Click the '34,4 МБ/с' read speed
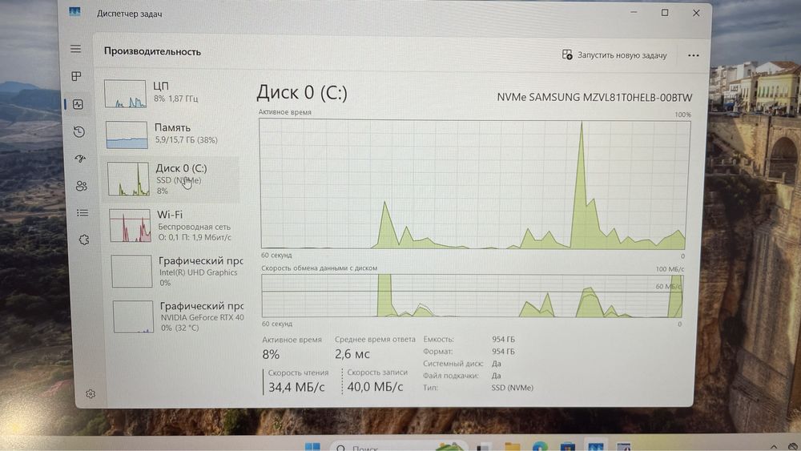801x451 pixels. coord(296,387)
